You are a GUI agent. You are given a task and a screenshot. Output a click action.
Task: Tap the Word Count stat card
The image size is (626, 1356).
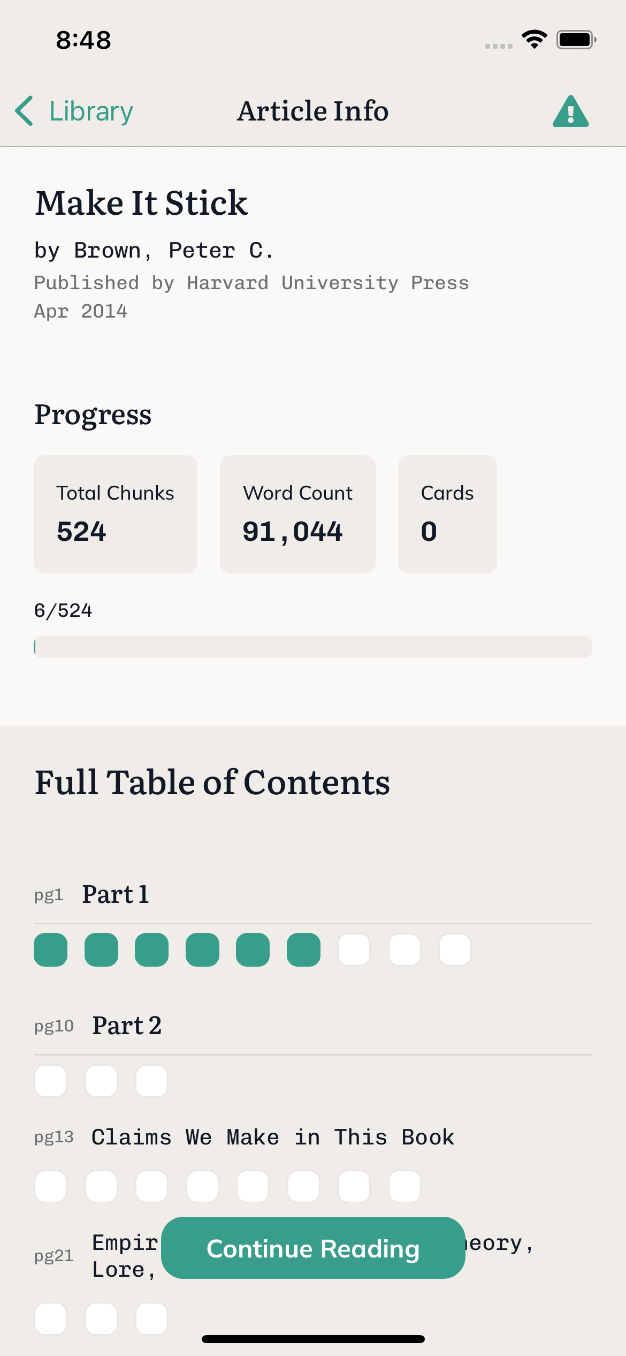click(297, 514)
